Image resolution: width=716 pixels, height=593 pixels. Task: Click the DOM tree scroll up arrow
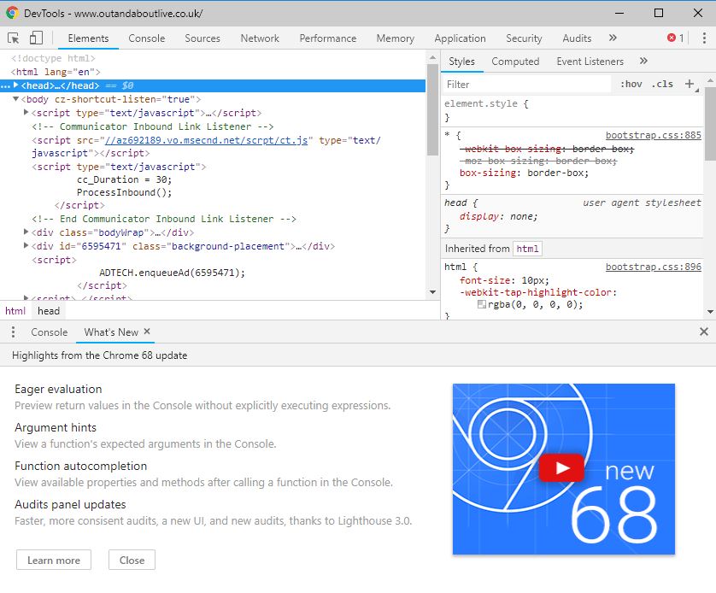tap(432, 58)
